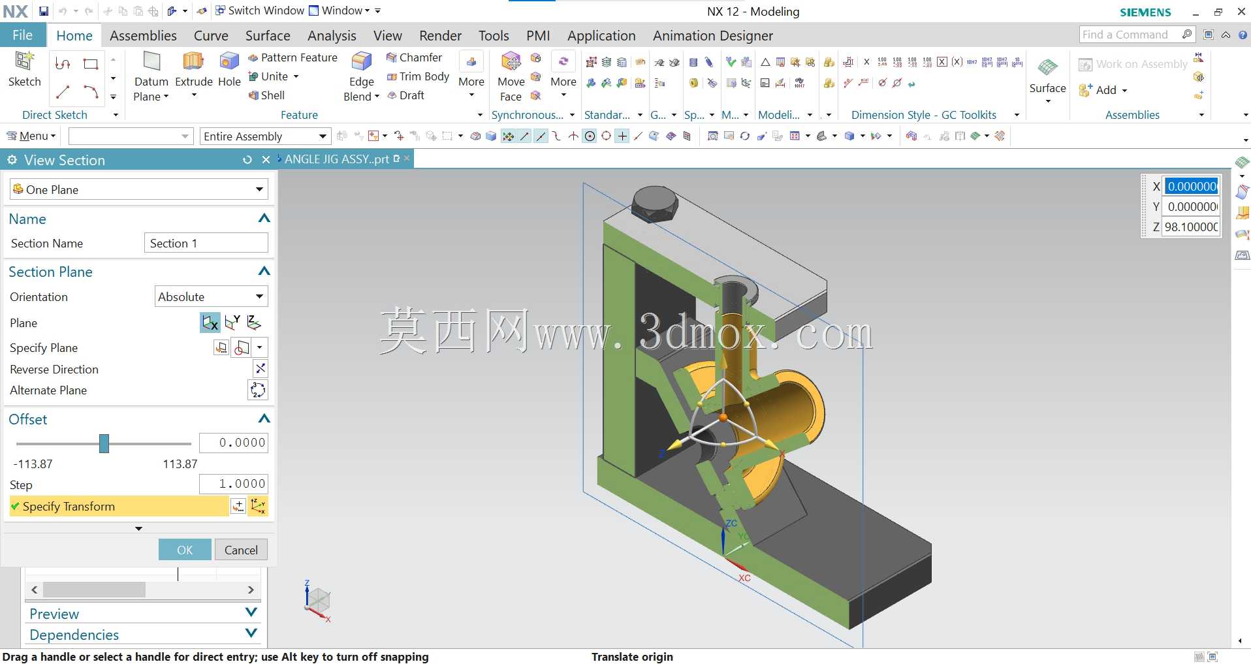Click the horizontal scrollbar right arrow
Viewport: 1251px width, 664px height.
(x=251, y=590)
